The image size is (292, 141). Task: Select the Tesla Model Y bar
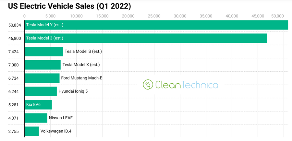[156, 25]
